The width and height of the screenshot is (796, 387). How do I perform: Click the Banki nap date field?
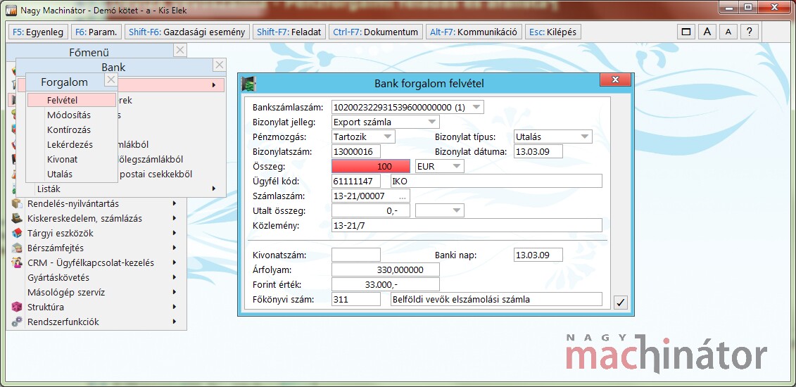538,255
